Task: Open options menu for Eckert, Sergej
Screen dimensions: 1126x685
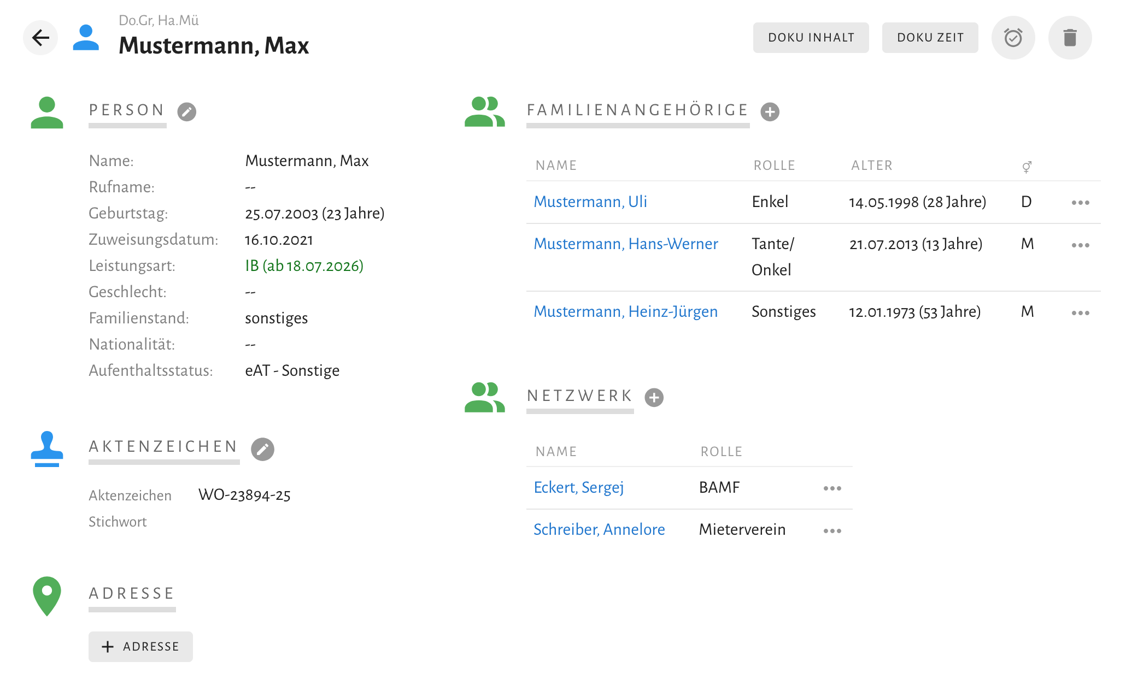Action: pos(832,488)
